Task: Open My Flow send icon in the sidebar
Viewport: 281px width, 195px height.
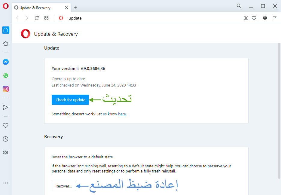Action: 5,107
